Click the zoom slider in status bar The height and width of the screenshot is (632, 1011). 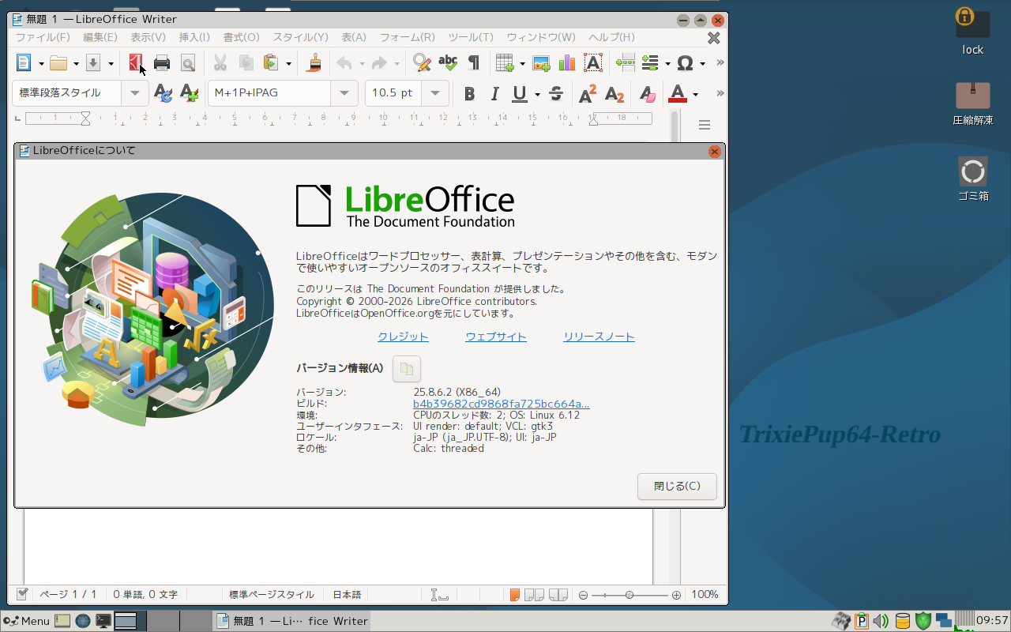[x=629, y=595]
